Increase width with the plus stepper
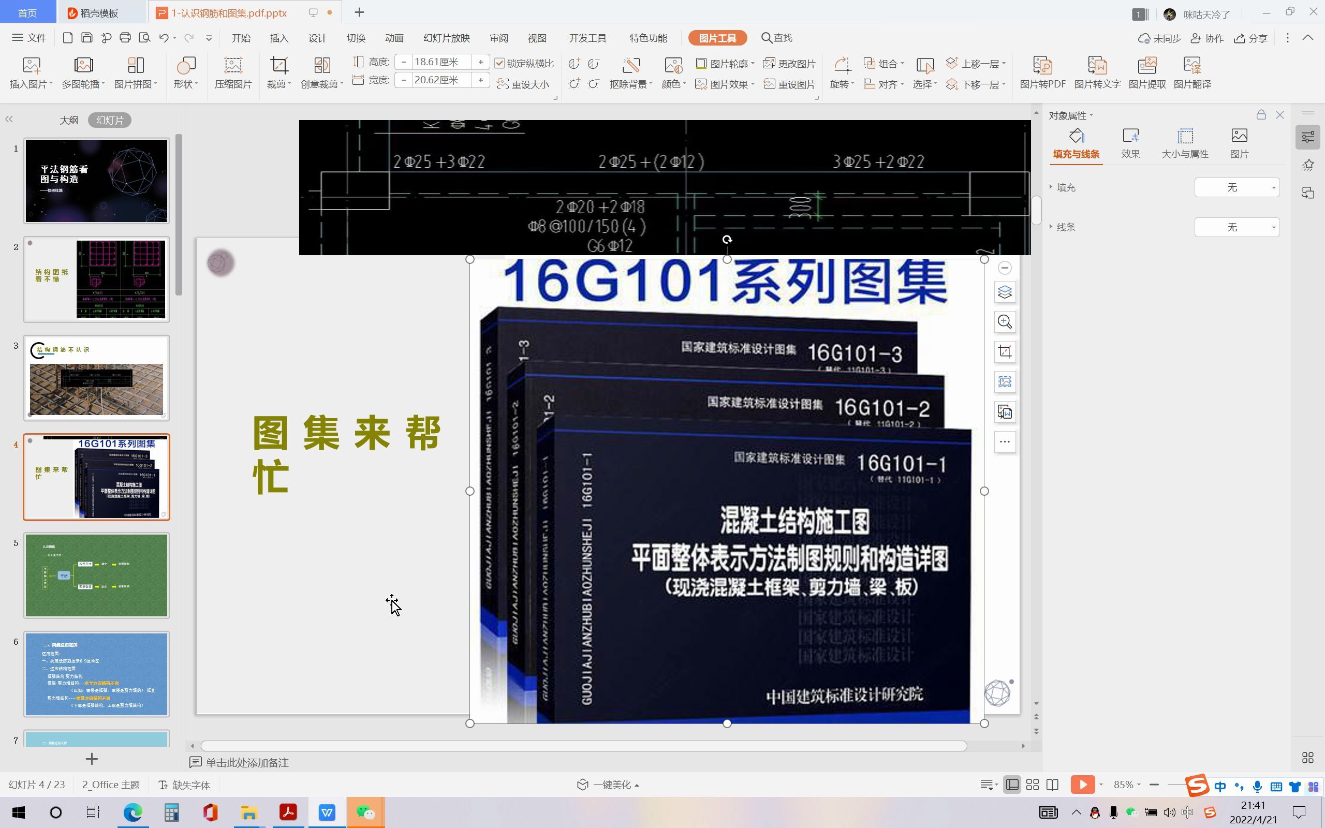This screenshot has height=828, width=1325. tap(480, 80)
